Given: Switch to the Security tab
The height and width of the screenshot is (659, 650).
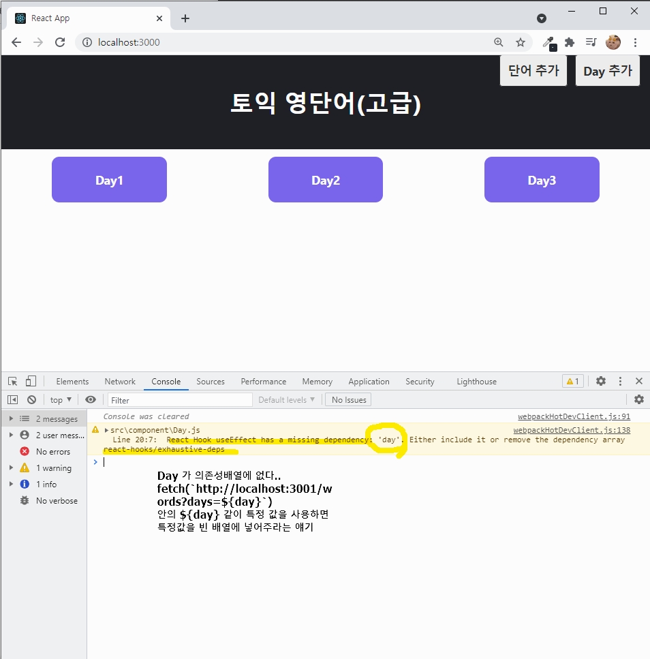Looking at the screenshot, I should point(420,381).
